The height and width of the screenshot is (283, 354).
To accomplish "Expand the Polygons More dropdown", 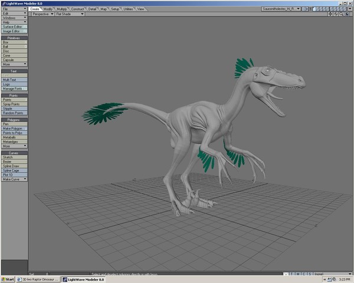I will coord(14,146).
